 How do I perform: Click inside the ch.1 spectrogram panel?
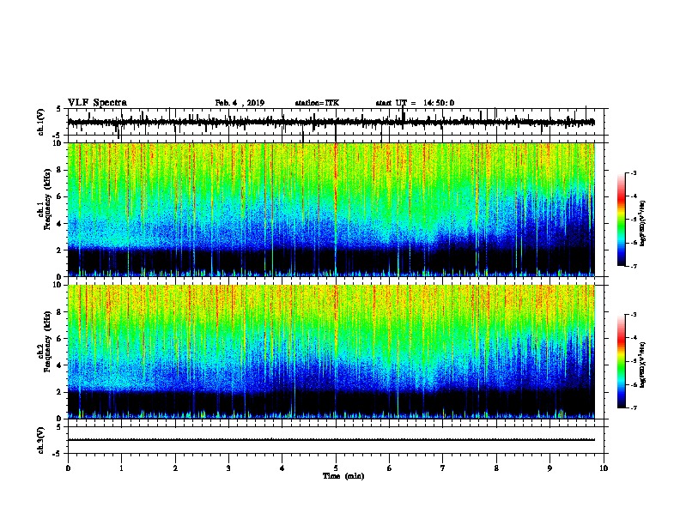coord(331,209)
